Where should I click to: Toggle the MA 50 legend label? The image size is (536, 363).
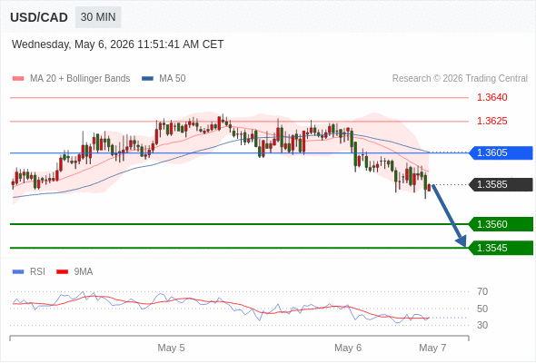pyautogui.click(x=173, y=79)
